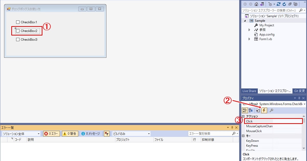This screenshot has width=307, height=161.
Task: Click the Forward arrow in Solution Explorer toolbar
Action: coord(250,4)
